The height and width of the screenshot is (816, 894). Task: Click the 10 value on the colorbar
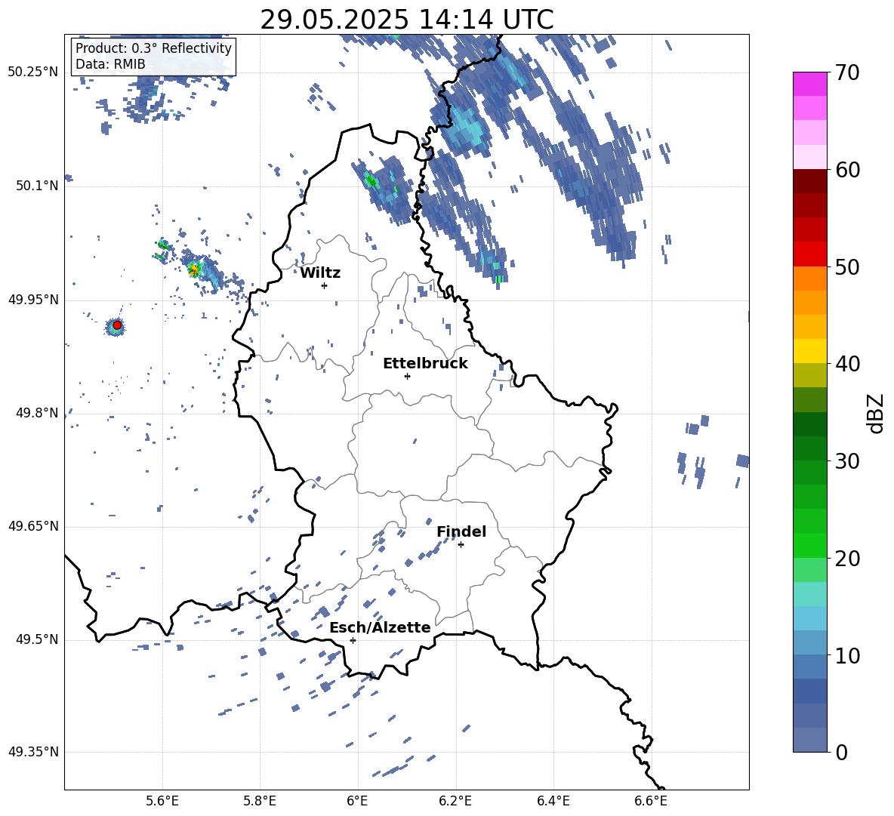pyautogui.click(x=847, y=655)
